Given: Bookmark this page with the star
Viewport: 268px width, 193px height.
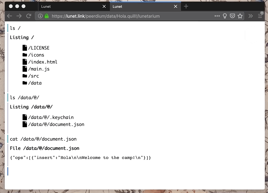Looking at the screenshot, I should pos(240,16).
